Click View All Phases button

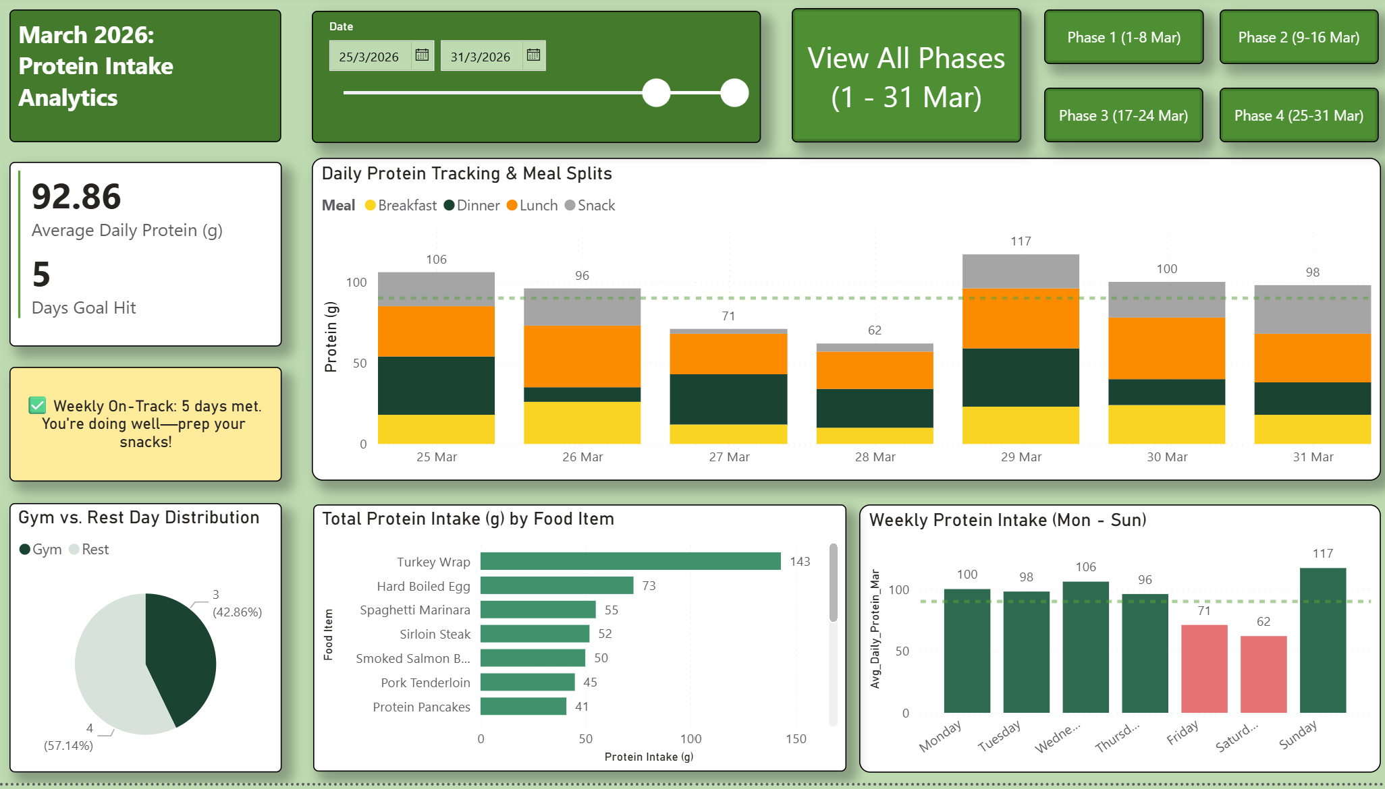[906, 76]
